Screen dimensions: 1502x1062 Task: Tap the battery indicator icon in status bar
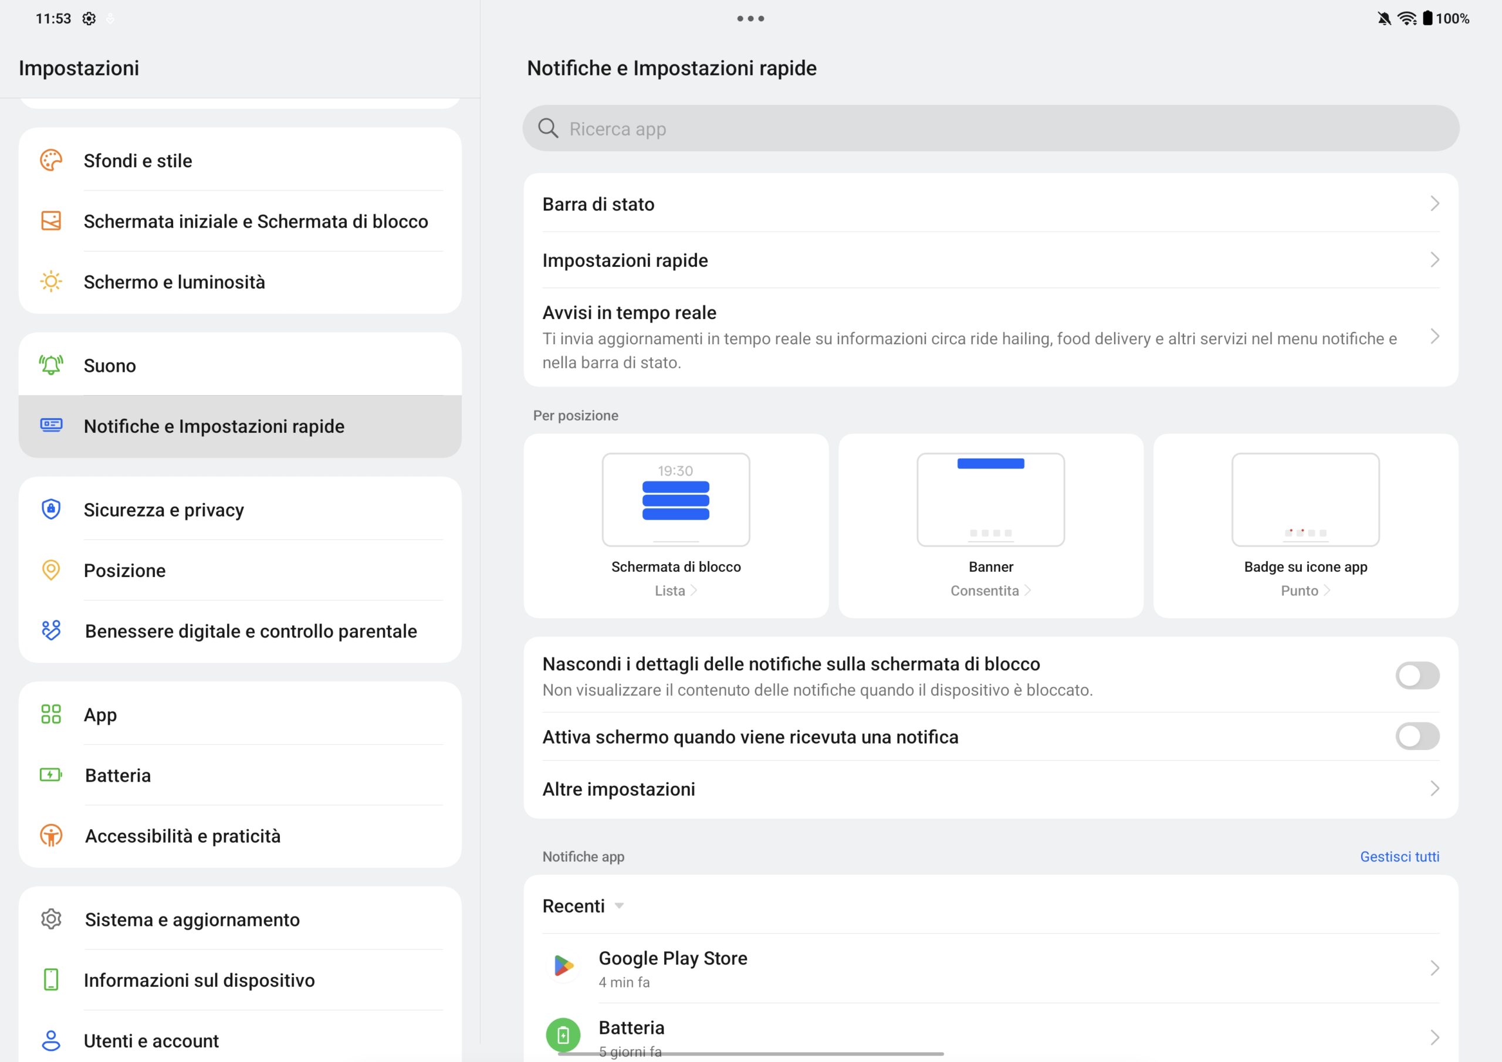1428,18
